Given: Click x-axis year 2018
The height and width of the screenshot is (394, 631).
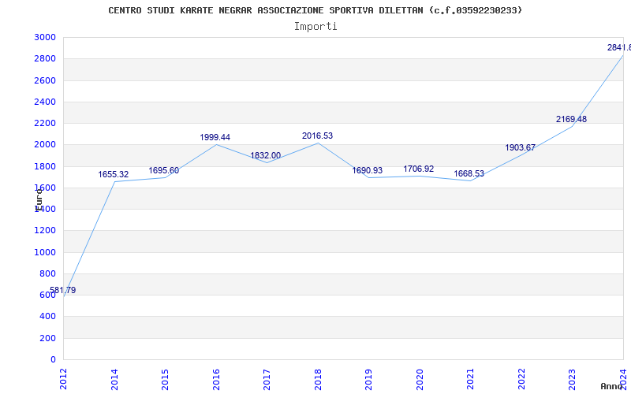Looking at the screenshot, I should 318,379.
